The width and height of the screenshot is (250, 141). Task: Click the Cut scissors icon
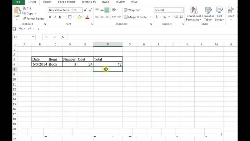(x=24, y=8)
